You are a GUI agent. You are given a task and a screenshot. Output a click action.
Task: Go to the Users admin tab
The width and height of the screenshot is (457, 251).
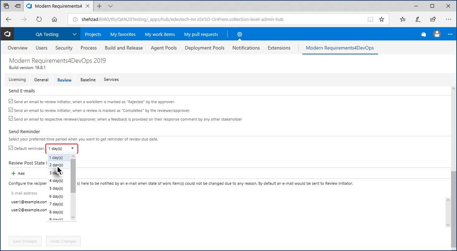pyautogui.click(x=42, y=48)
